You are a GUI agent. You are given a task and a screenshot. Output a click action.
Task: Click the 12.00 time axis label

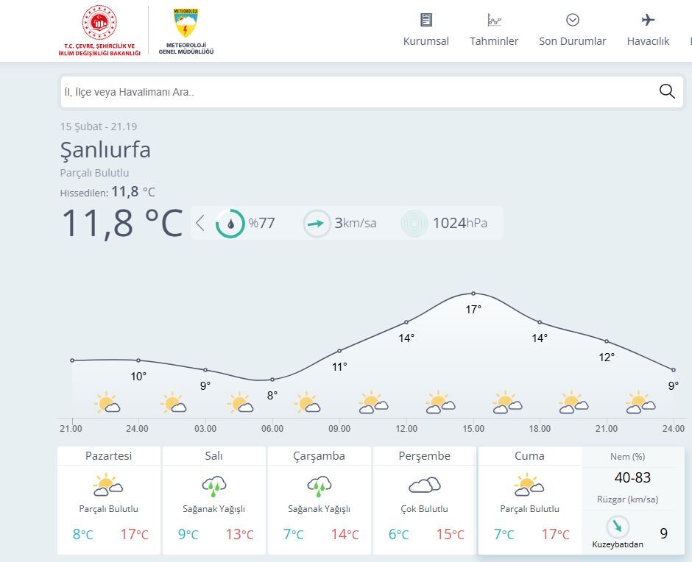(406, 428)
